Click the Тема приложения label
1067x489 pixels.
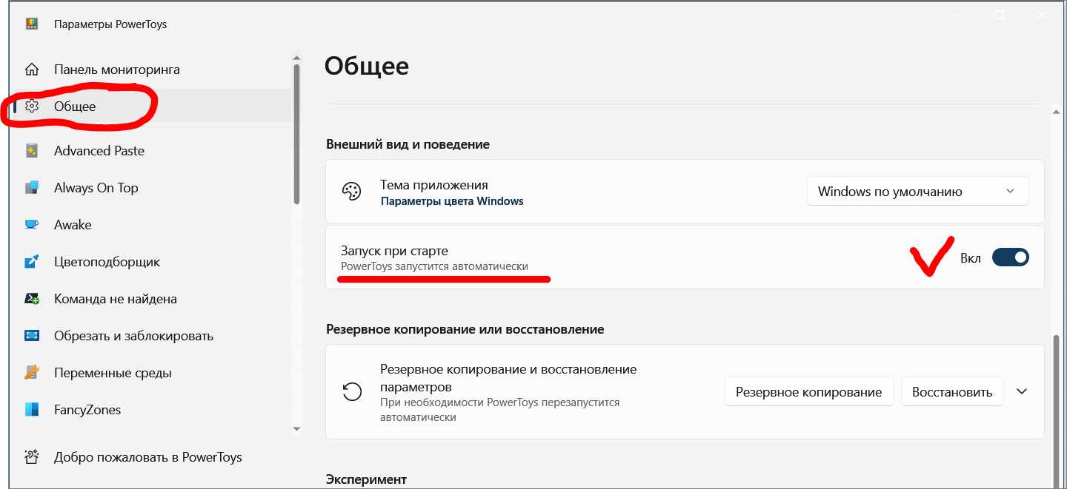coord(434,185)
